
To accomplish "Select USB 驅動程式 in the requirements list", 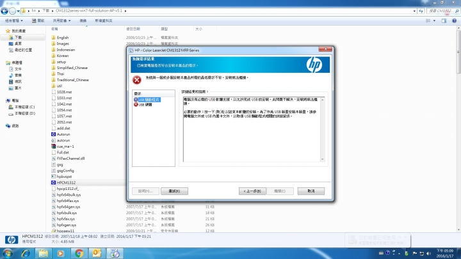I will click(x=149, y=100).
